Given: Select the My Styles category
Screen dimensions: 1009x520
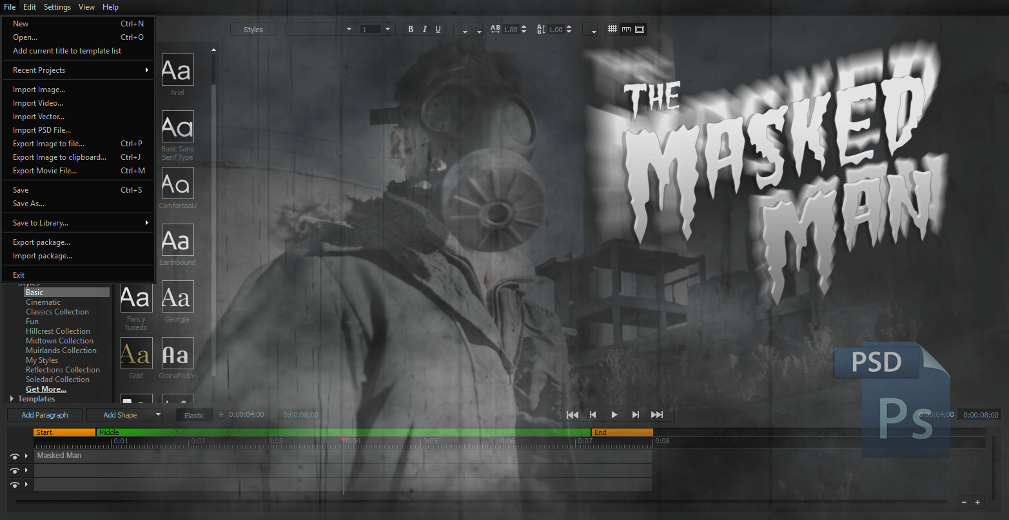Looking at the screenshot, I should [x=42, y=360].
